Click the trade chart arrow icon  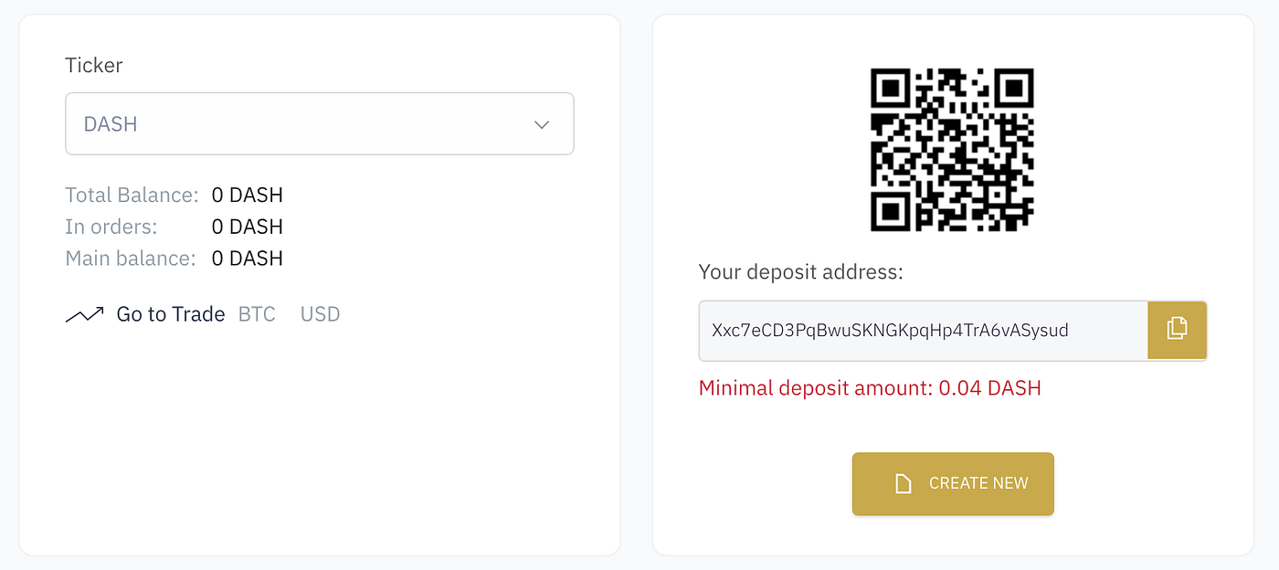coord(85,313)
